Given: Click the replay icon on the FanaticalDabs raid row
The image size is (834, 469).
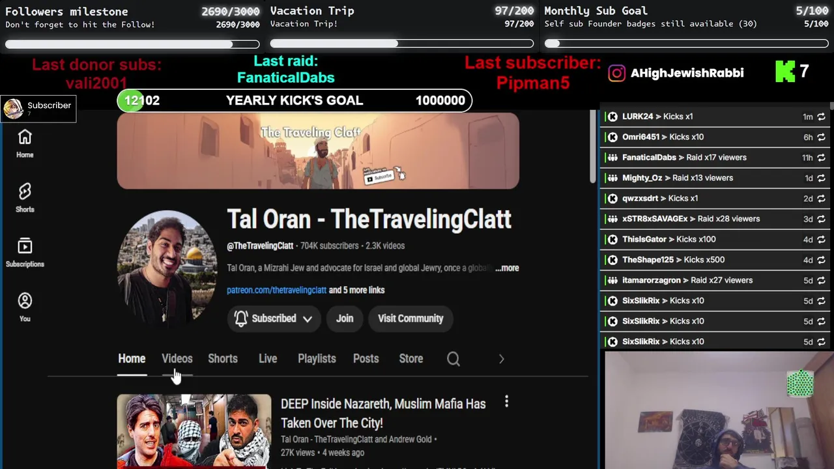Looking at the screenshot, I should tap(821, 158).
